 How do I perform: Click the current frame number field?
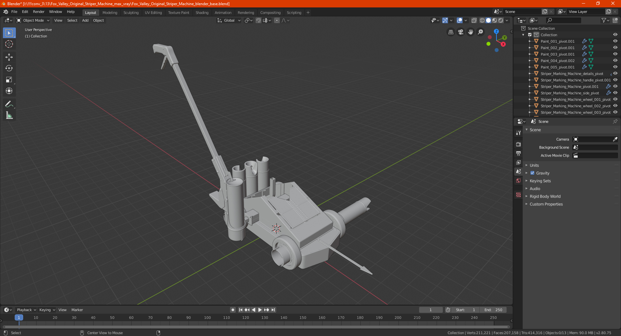(x=430, y=310)
